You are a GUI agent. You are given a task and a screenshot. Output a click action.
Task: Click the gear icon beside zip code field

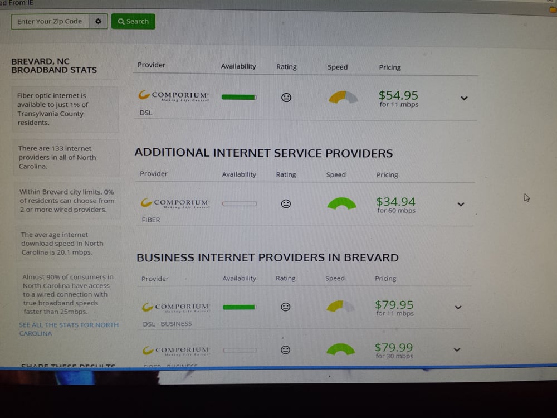[98, 22]
